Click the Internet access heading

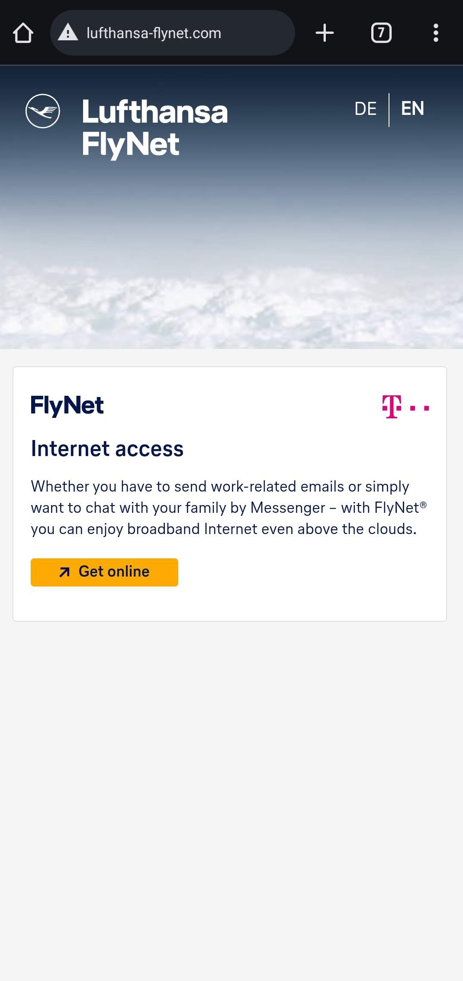click(x=107, y=449)
